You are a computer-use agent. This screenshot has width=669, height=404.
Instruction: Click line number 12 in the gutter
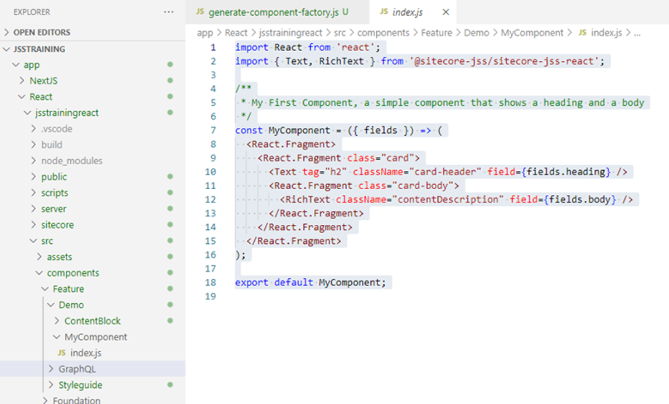(210, 199)
